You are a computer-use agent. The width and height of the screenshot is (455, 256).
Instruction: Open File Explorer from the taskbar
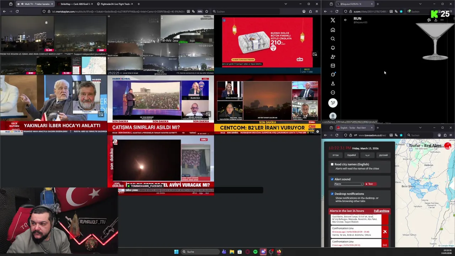point(232,252)
